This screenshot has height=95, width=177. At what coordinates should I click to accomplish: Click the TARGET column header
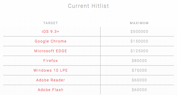(51, 23)
